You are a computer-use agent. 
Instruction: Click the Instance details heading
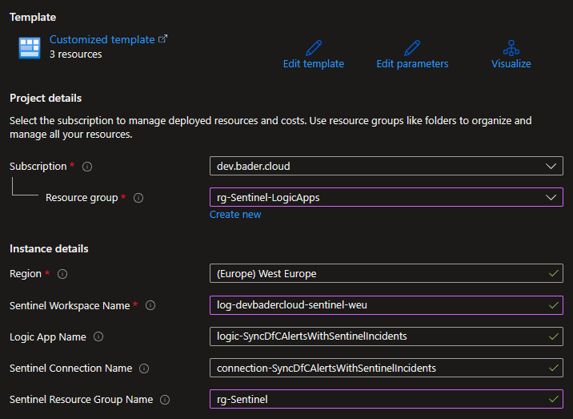pyautogui.click(x=49, y=249)
